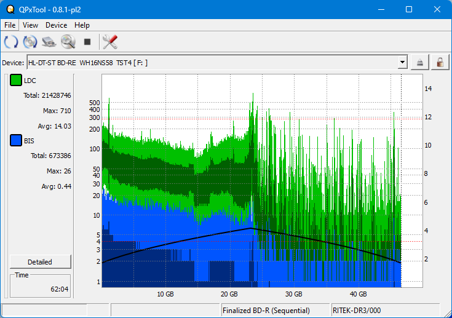Click the 10 GB axis label
The width and height of the screenshot is (452, 318).
(x=165, y=294)
